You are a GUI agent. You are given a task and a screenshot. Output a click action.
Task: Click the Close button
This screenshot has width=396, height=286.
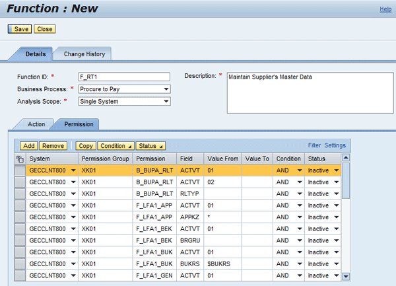coord(45,29)
